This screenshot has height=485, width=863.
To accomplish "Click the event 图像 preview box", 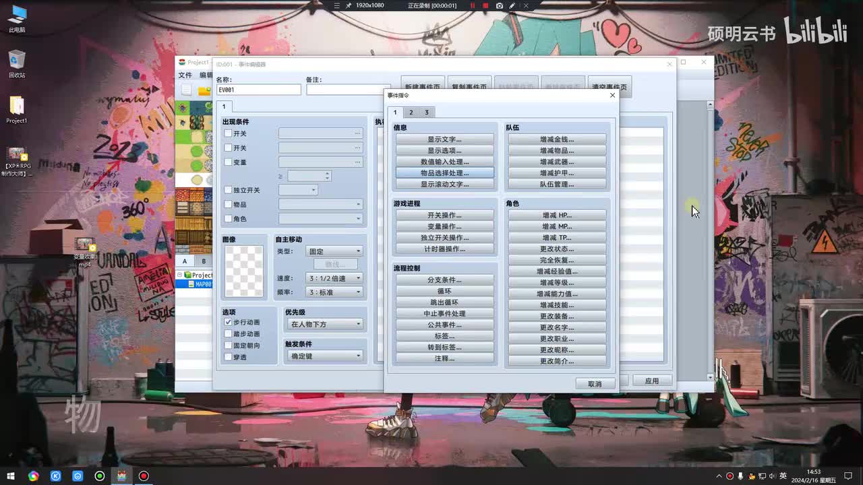I will point(243,271).
